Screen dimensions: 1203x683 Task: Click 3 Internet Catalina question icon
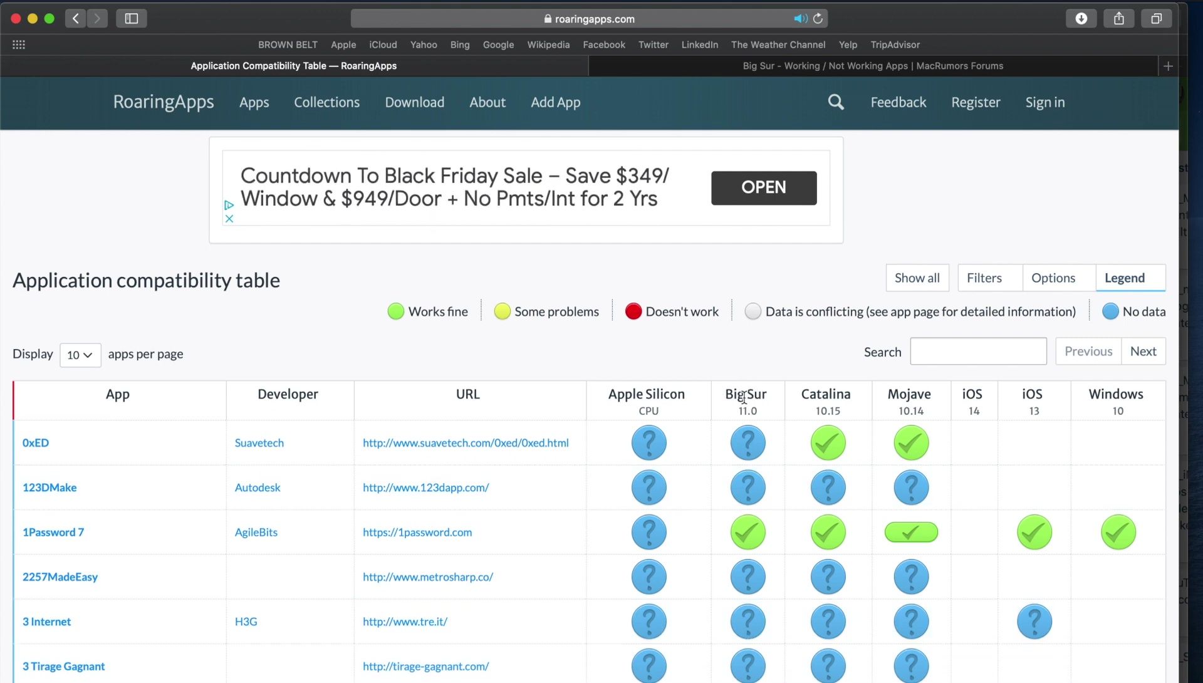[x=828, y=622]
